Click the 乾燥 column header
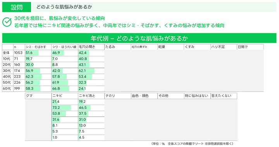This screenshot has height=147, width=279. coord(170,47)
